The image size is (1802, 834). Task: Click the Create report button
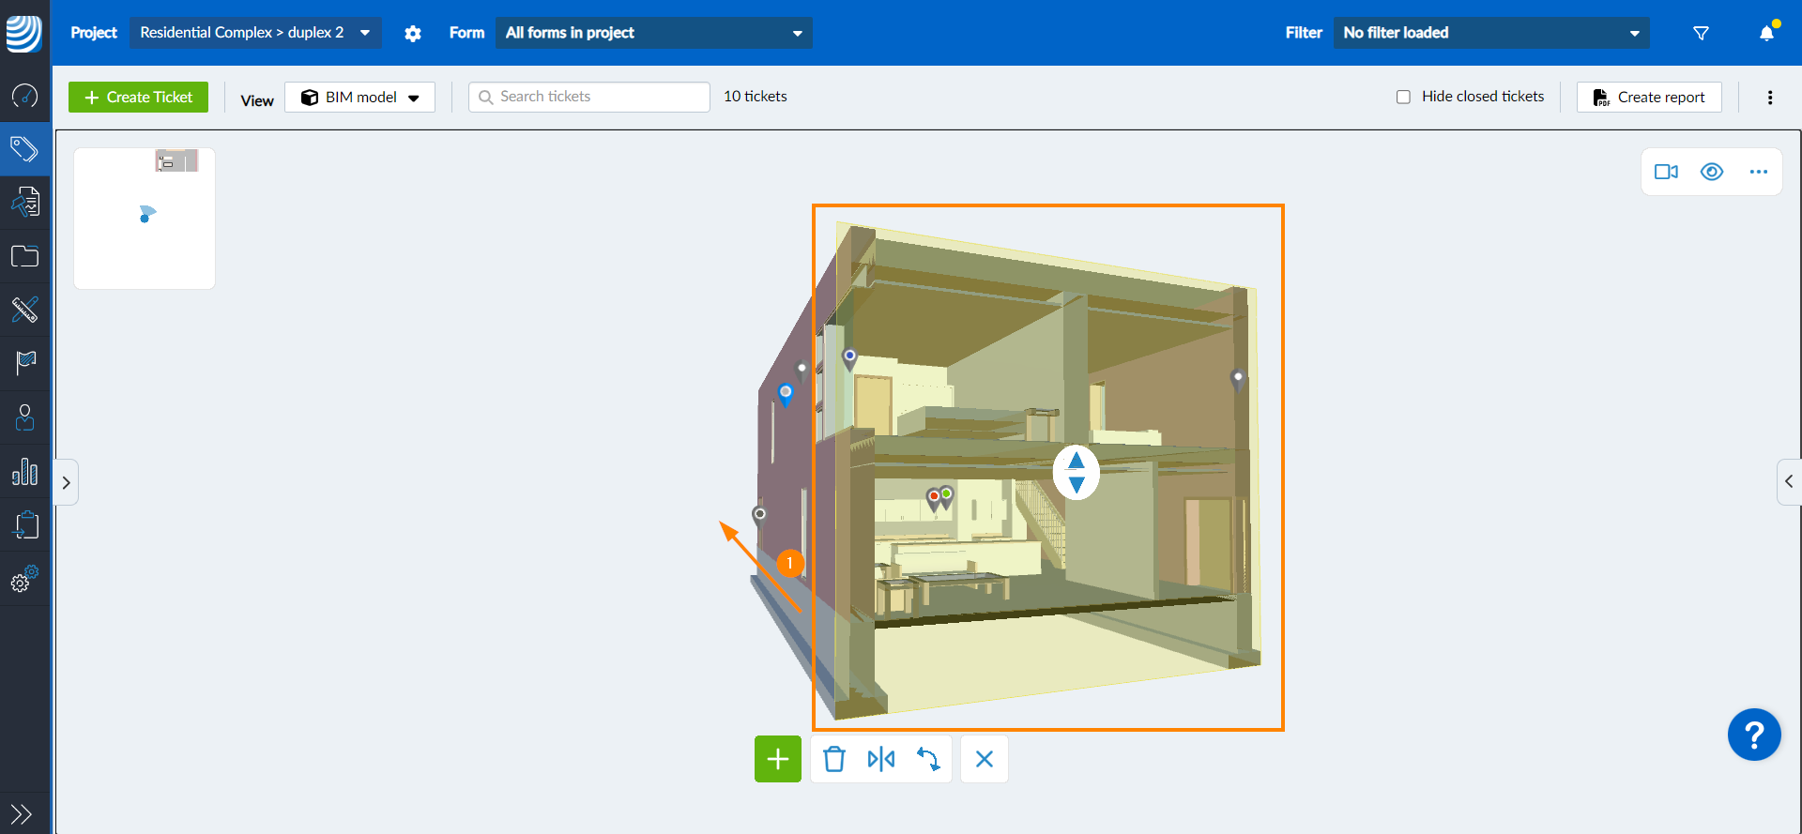pos(1649,98)
